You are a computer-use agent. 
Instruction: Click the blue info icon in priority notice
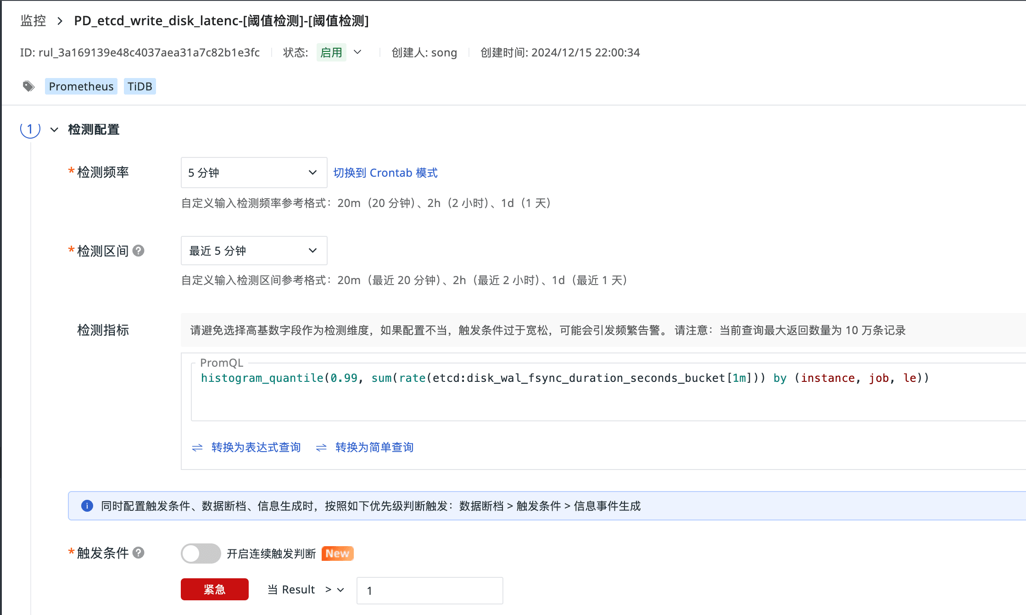(87, 506)
